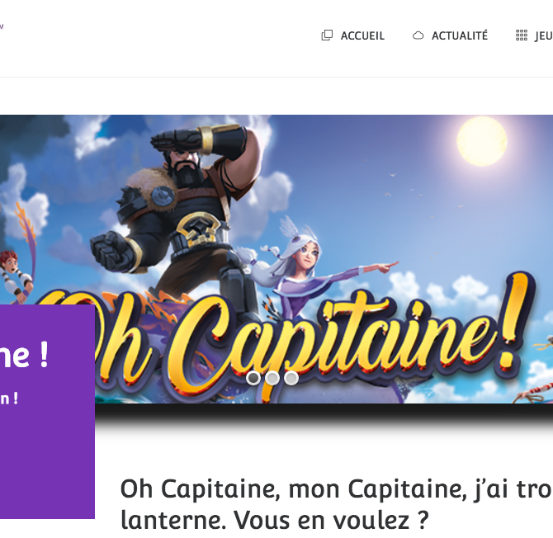Select the third carousel dot
Viewport: 553px width, 538px height.
(291, 378)
